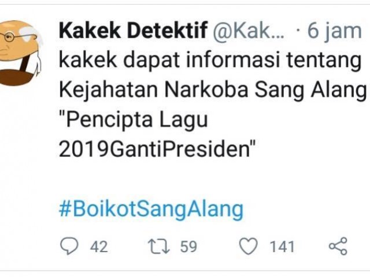The width and height of the screenshot is (370, 277).
Task: Click the truncated @Kak... handle
Action: point(249,31)
